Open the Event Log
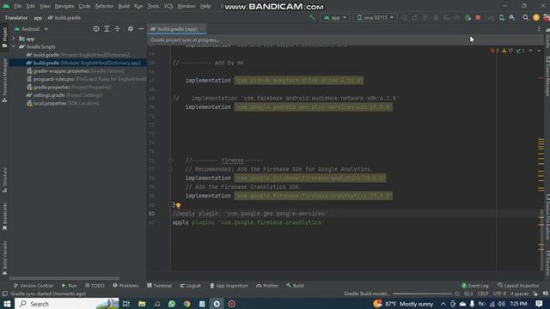Viewport: 550px width, 309px height. [475, 286]
